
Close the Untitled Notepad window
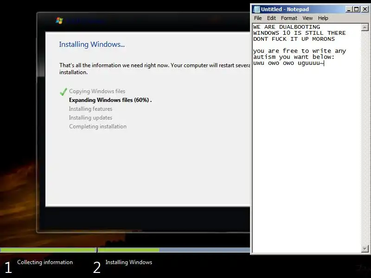coord(365,9)
